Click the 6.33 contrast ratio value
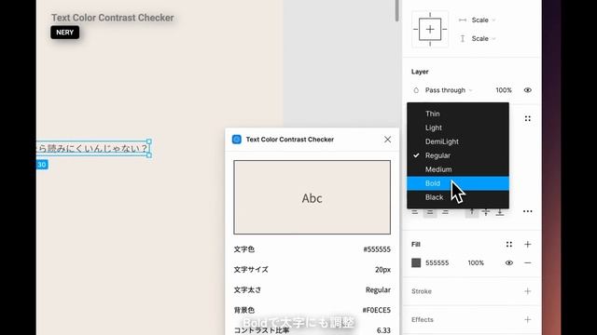This screenshot has width=597, height=335. pyautogui.click(x=383, y=330)
